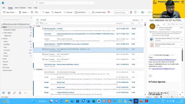The height and width of the screenshot is (104, 185).
Task: Toggle sort order arrow beside By Date
Action: (x=142, y=20)
